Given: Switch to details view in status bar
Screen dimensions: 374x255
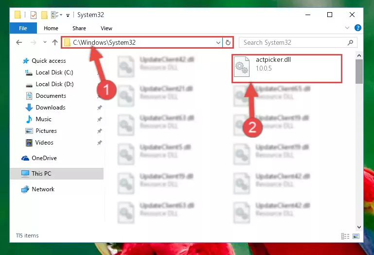Looking at the screenshot, I should (345, 236).
